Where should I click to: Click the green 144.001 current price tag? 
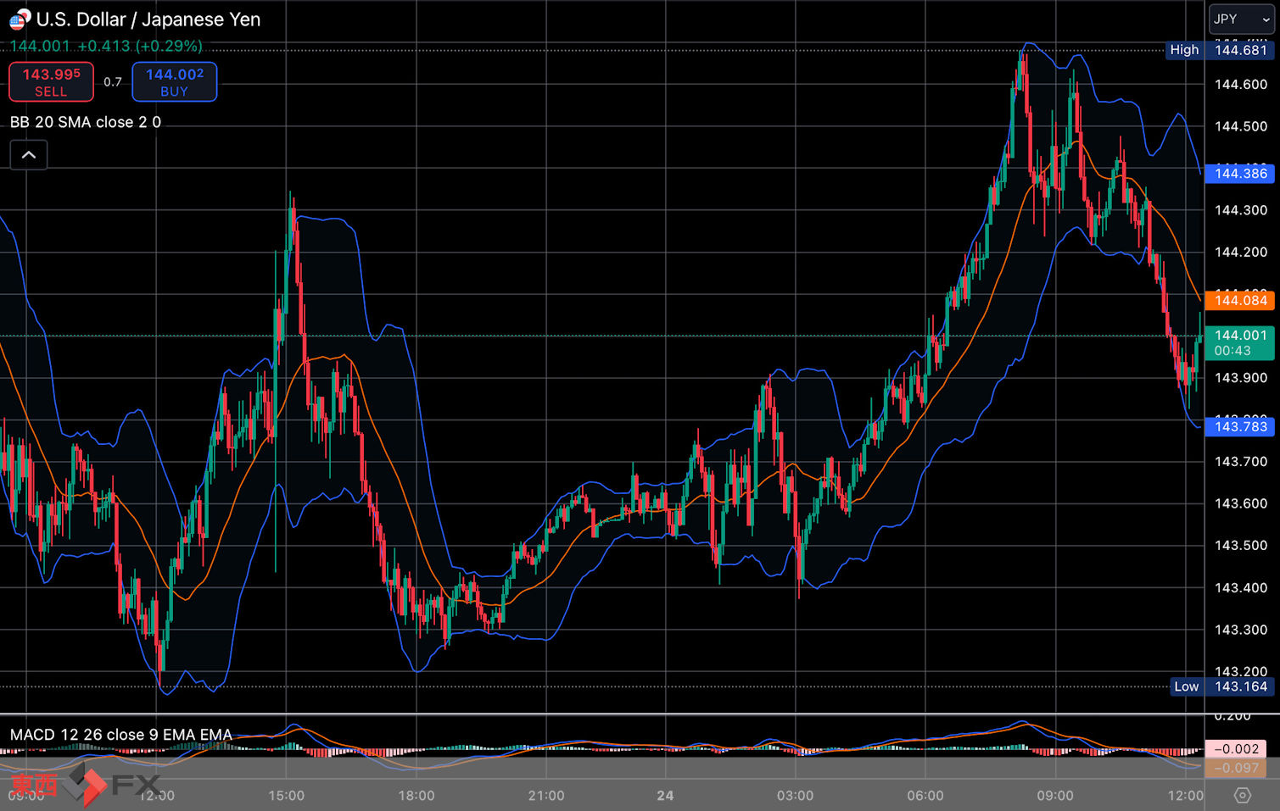pyautogui.click(x=1240, y=342)
